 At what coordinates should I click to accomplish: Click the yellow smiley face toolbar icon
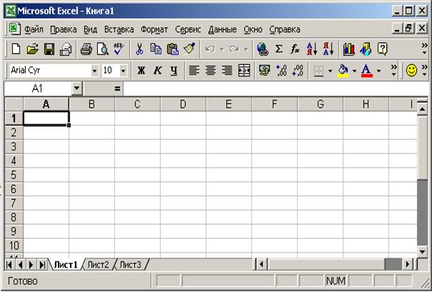point(411,71)
